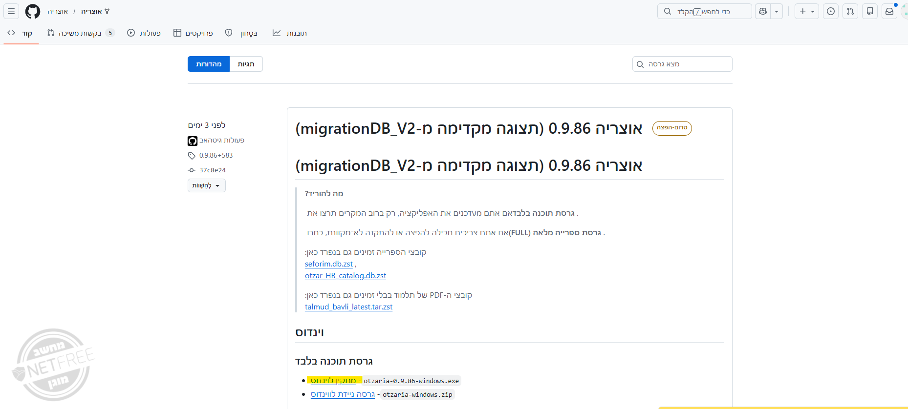
Task: Open the פרויקטים (Projects) tab
Action: click(x=193, y=33)
